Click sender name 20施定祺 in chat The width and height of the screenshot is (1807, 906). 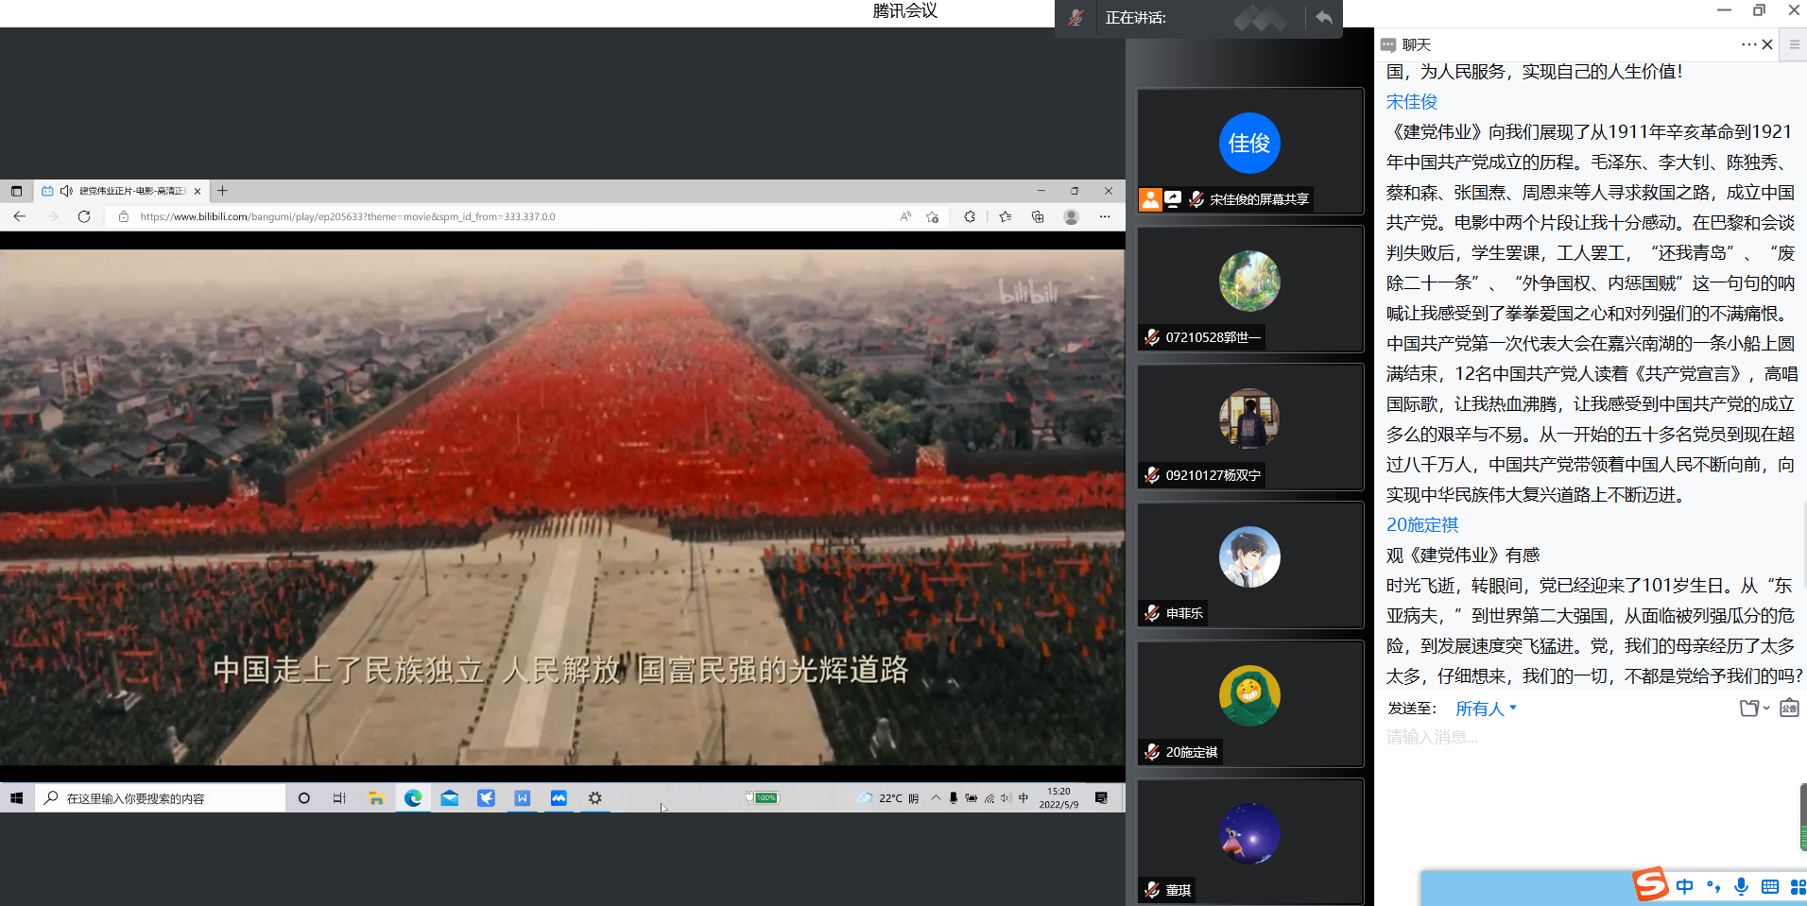coord(1422,525)
